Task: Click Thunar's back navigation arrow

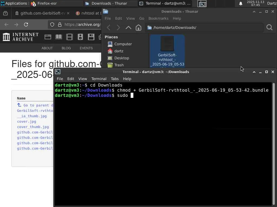Action: [109, 27]
